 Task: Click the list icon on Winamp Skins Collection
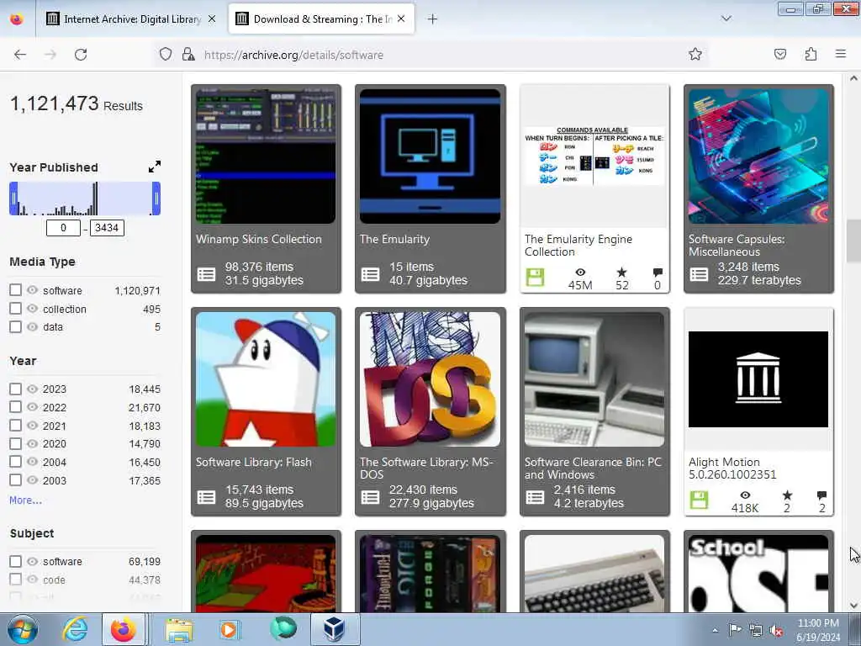coord(207,274)
